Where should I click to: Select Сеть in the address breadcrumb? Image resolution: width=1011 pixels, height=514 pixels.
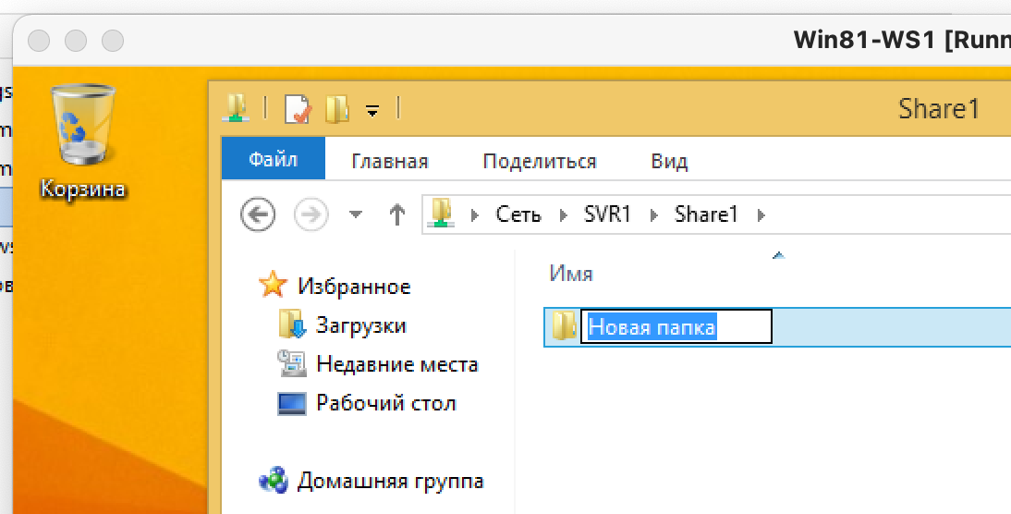pos(518,214)
